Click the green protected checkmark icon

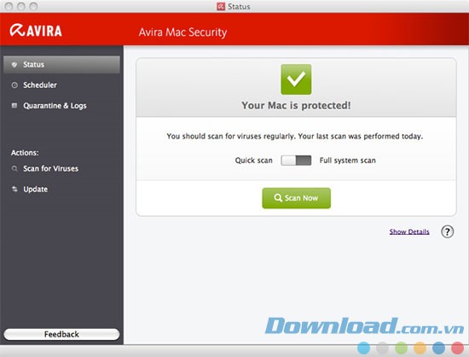[296, 79]
